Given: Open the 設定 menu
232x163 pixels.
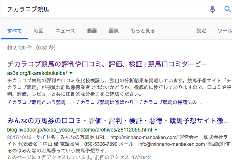Looking at the screenshot, I should (201, 31).
